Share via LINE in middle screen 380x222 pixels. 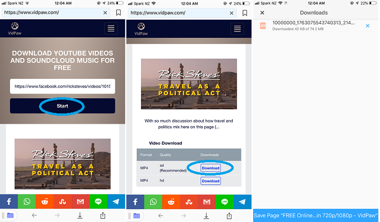(225, 202)
